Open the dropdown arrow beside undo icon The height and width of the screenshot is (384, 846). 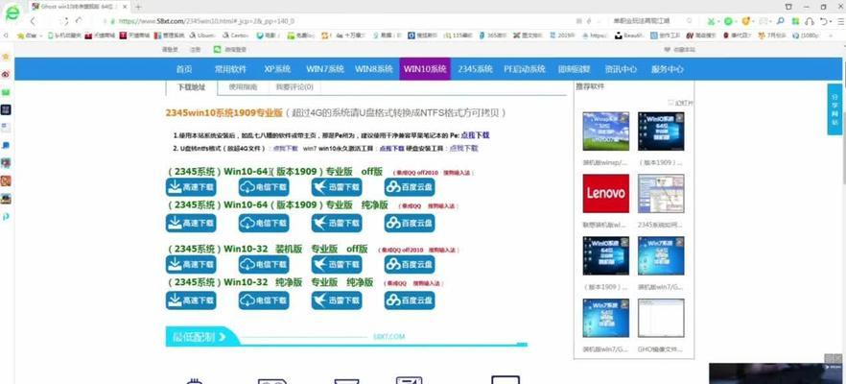[x=831, y=21]
